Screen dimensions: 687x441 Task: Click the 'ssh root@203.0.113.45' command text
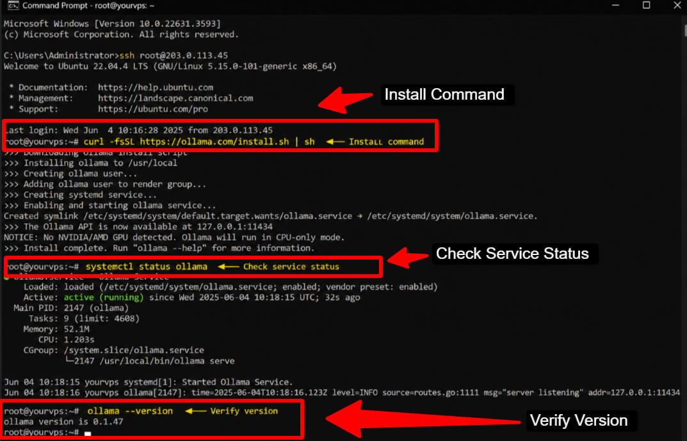174,56
